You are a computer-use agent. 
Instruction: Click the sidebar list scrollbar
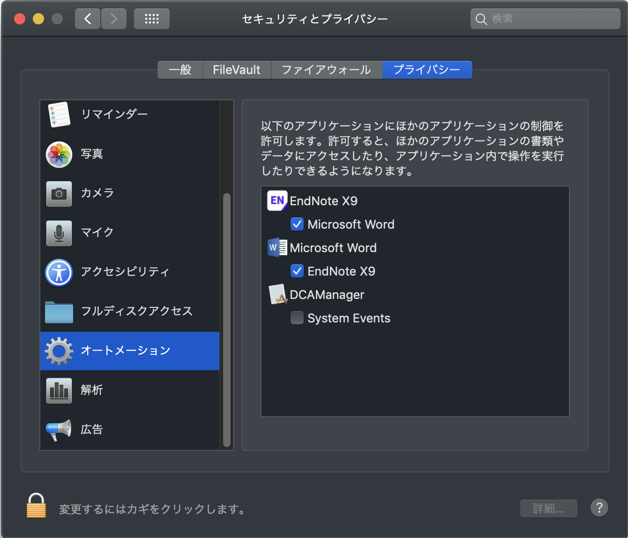(x=227, y=319)
